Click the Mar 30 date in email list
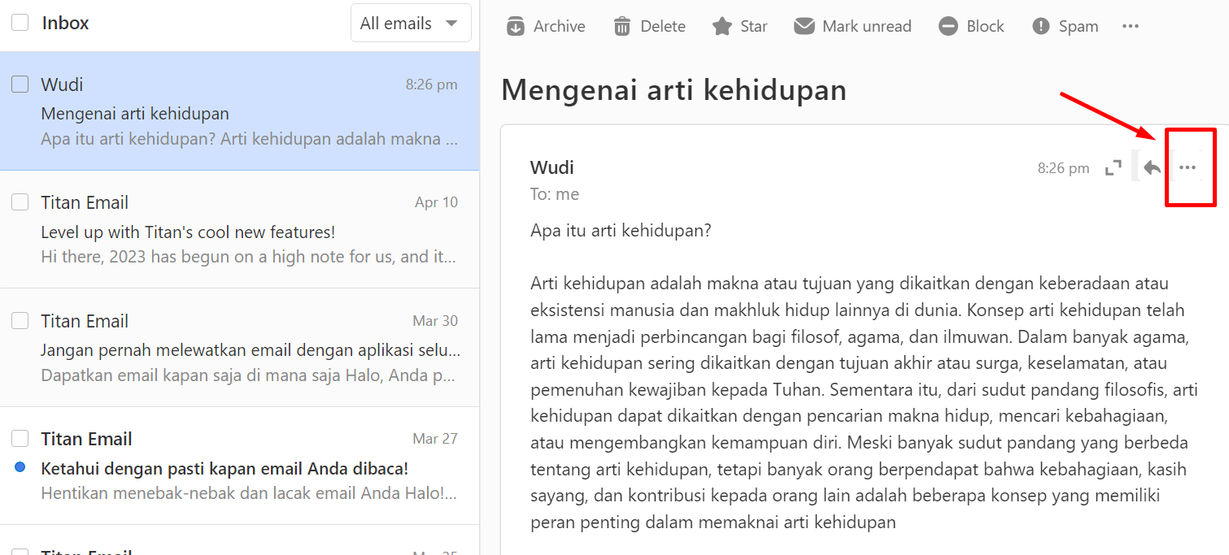Screen dimensions: 1229x555 (x=435, y=321)
